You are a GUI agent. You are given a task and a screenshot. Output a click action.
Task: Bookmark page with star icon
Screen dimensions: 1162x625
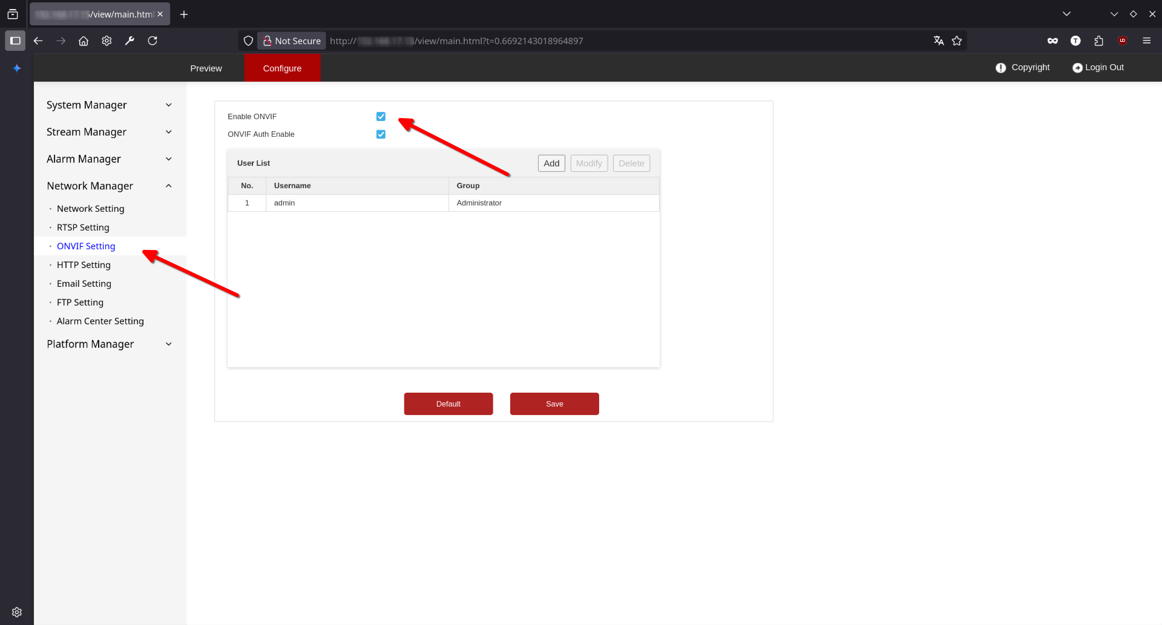tap(957, 41)
